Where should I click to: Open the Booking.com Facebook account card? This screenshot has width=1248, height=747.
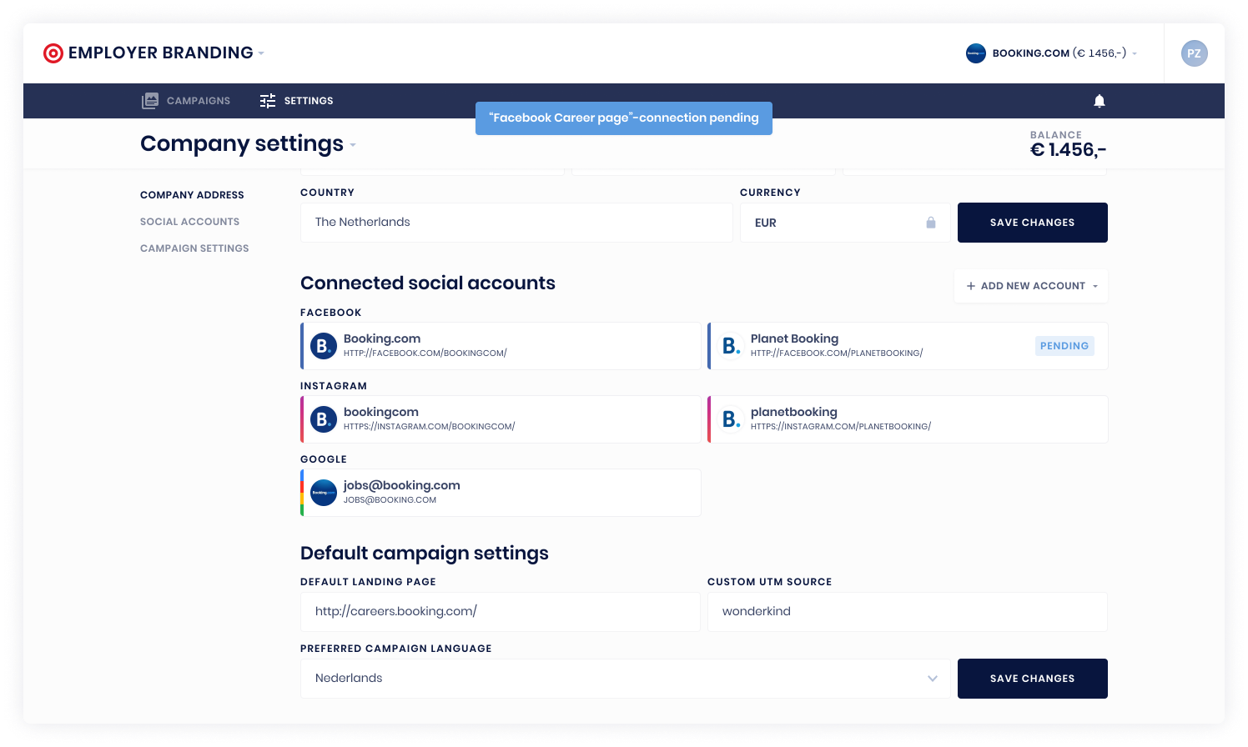(x=501, y=346)
